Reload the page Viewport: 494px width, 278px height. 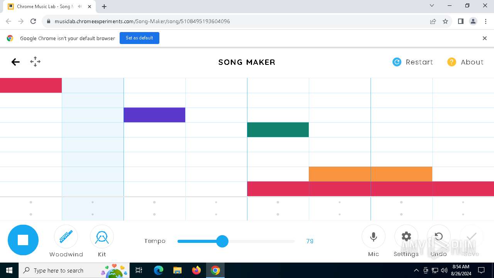tap(33, 21)
